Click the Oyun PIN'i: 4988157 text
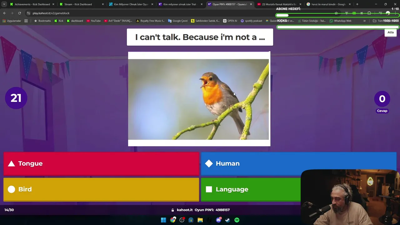This screenshot has height=225, width=400. point(212,210)
